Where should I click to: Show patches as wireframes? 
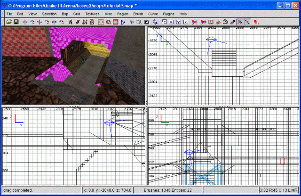coord(218,22)
